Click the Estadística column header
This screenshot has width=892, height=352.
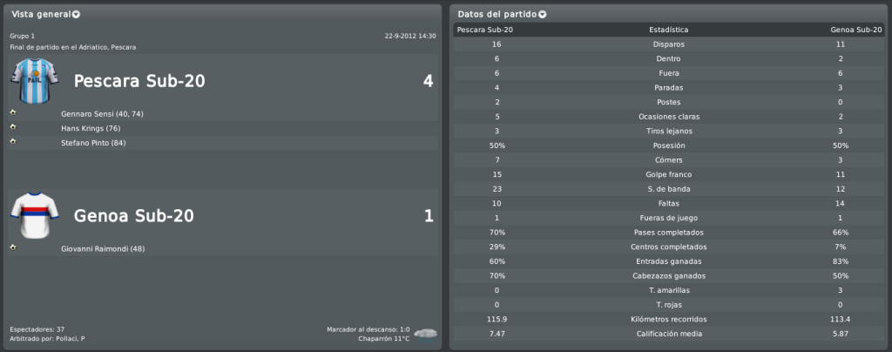[x=668, y=30]
